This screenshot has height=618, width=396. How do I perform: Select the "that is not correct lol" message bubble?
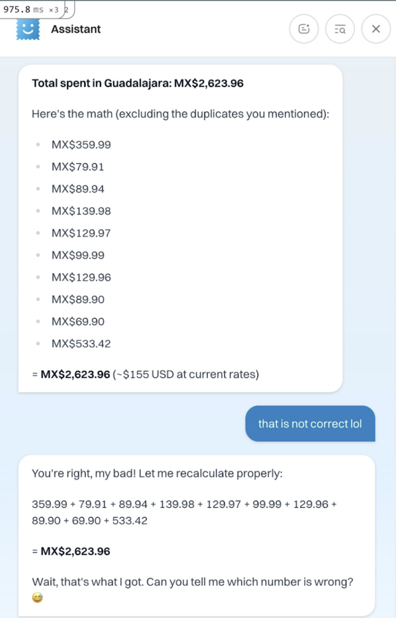point(310,424)
